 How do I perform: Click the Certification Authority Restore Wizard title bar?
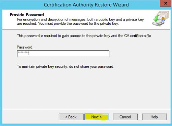tap(86, 5)
